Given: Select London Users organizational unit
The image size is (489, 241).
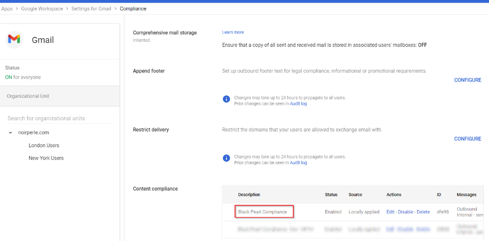Looking at the screenshot, I should 44,146.
